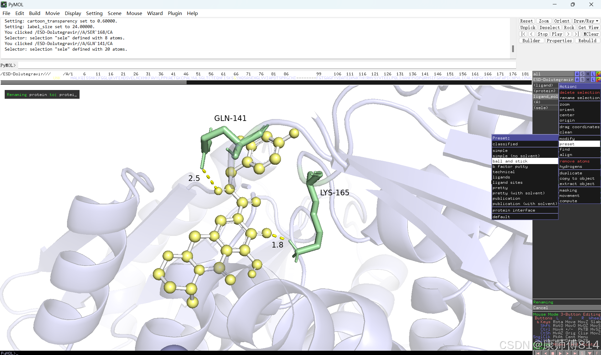
Task: Select 'delete selection' in Action menu
Action: pos(579,92)
